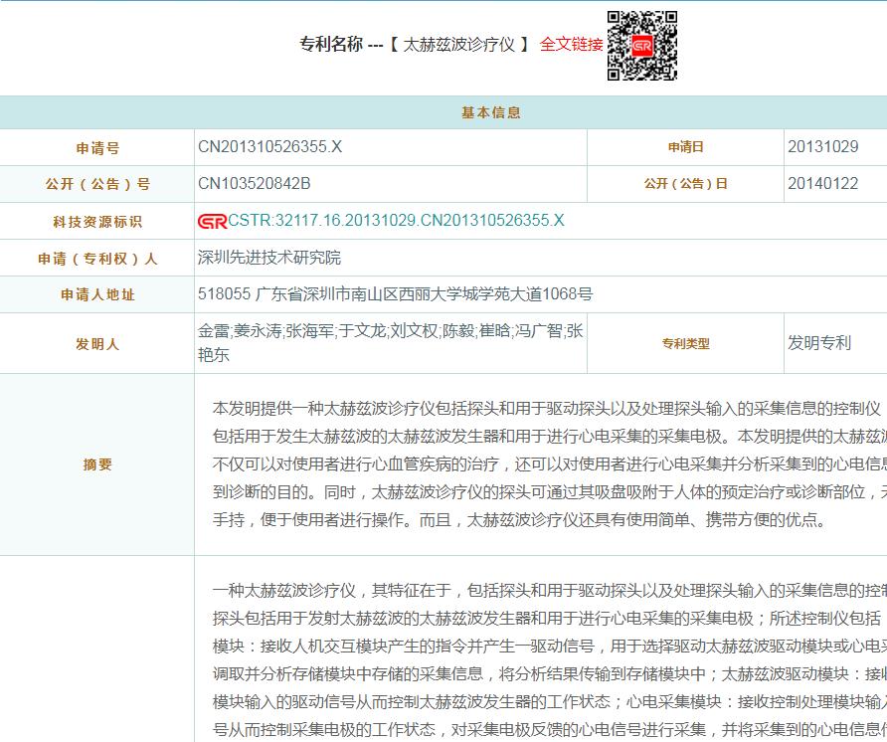The width and height of the screenshot is (887, 742).
Task: Select the publication number CN103520842B
Action: [x=255, y=184]
